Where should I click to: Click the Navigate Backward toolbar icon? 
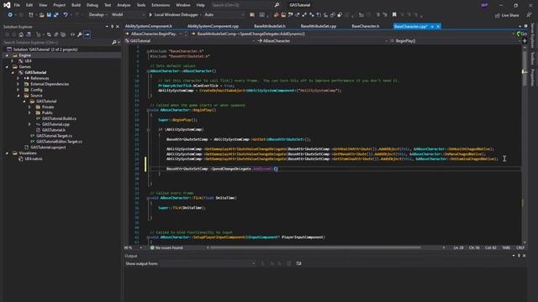click(x=10, y=15)
